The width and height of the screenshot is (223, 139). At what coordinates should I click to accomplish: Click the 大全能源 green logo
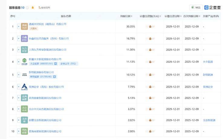point(24,61)
